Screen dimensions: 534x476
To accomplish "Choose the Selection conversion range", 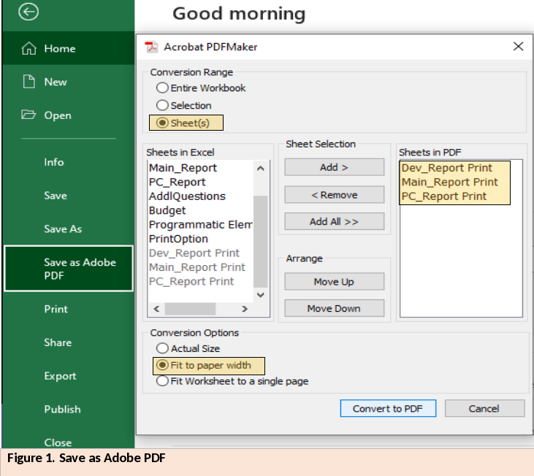I will tap(163, 105).
